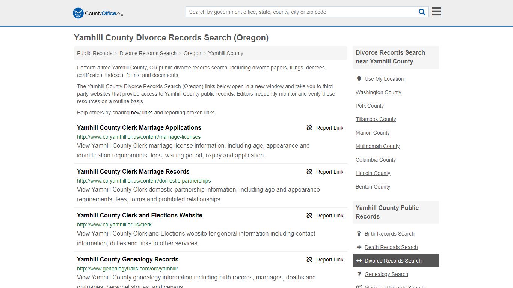This screenshot has height=288, width=513.
Task: Follow the 'new links' hyperlink
Action: point(142,112)
